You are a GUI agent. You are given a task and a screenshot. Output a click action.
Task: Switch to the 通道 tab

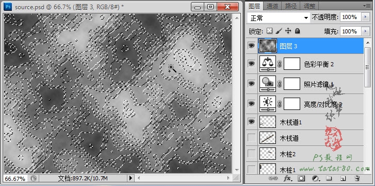pos(272,6)
